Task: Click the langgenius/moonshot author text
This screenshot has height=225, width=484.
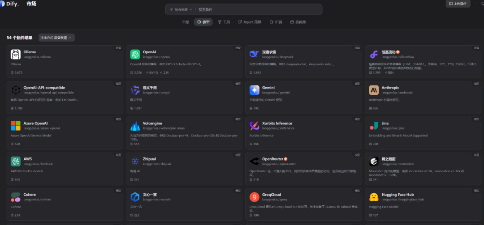Action: tap(398, 164)
